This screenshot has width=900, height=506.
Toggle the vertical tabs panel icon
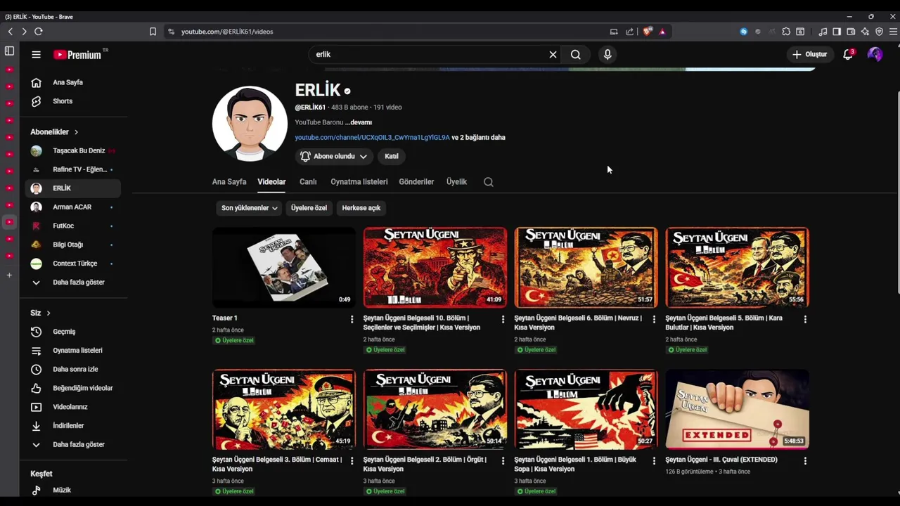point(9,51)
